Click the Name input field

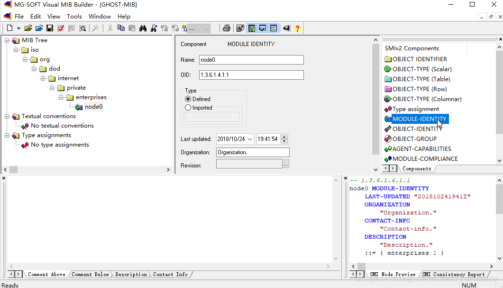pyautogui.click(x=251, y=60)
